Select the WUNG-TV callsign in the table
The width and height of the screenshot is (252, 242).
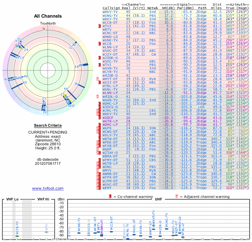pos(110,15)
